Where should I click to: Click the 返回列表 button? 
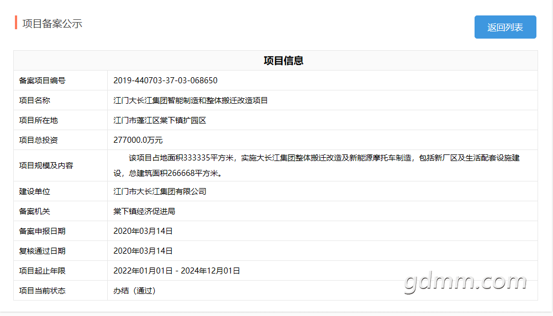click(x=505, y=27)
